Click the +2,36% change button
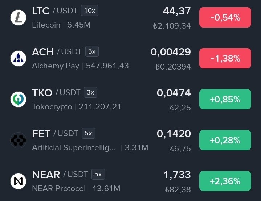This screenshot has width=261, height=201. tap(225, 181)
